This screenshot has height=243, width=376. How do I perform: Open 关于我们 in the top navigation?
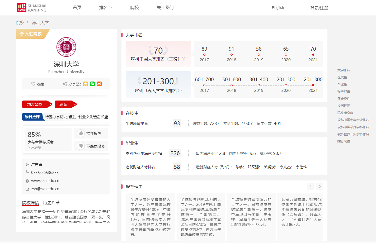point(165,8)
